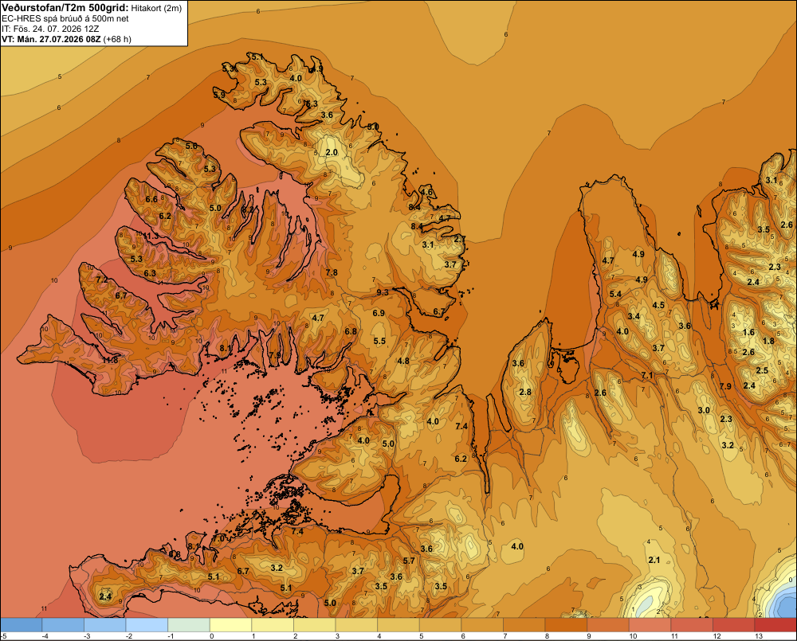Screen dimensions: 797x641
Task: Click the temperature value '6.8'
Action: 351,331
